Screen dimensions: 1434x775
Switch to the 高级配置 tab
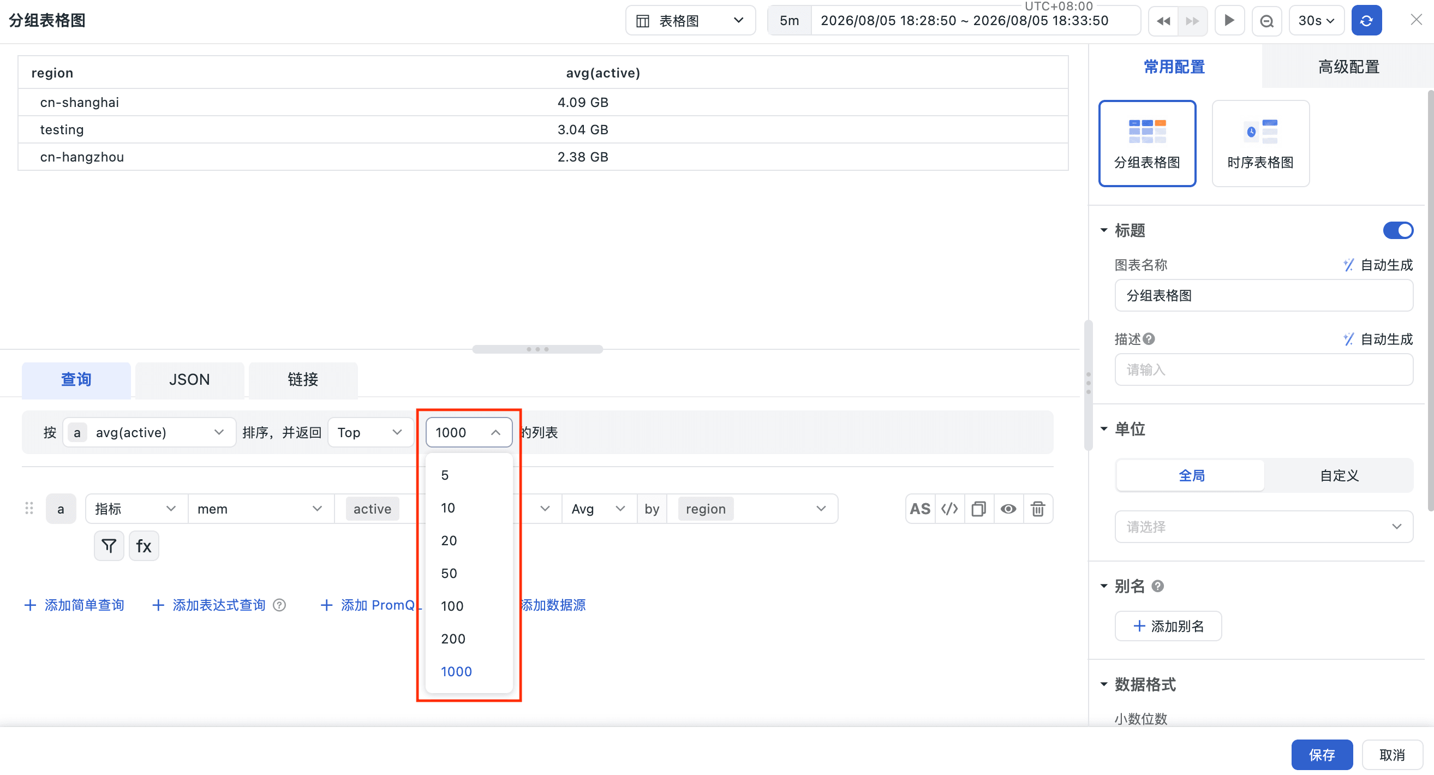[1348, 66]
